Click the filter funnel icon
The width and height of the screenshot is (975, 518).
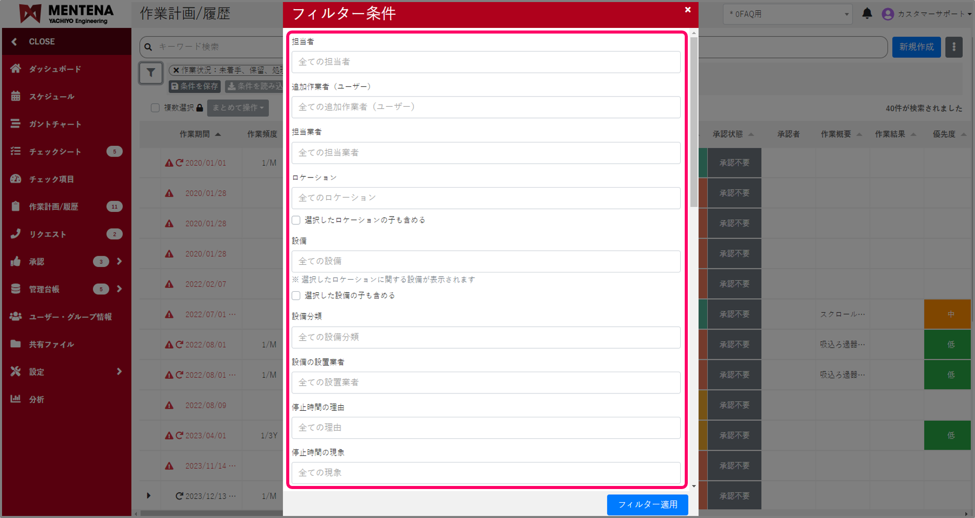(150, 73)
